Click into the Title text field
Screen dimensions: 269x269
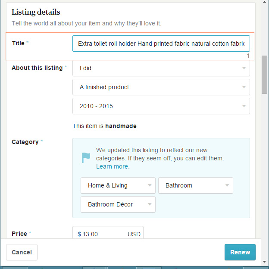click(161, 44)
